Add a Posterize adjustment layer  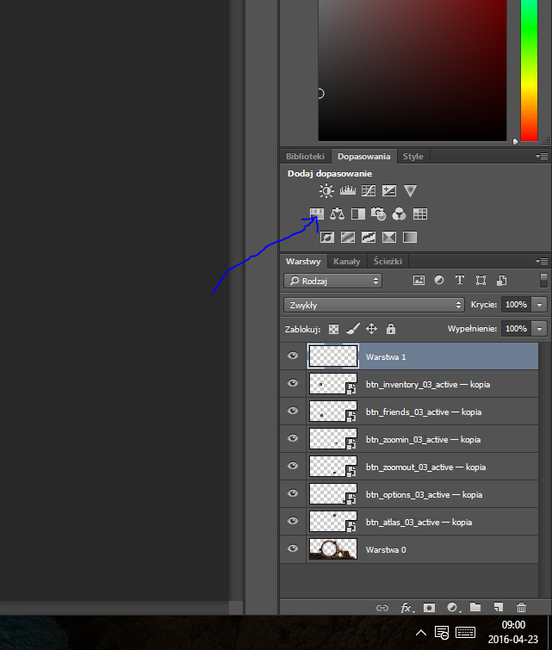click(348, 237)
